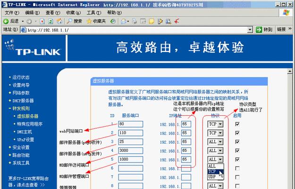Open the Mail icon dropdown arrow
This screenshot has height=189, width=295.
pos(128,21)
